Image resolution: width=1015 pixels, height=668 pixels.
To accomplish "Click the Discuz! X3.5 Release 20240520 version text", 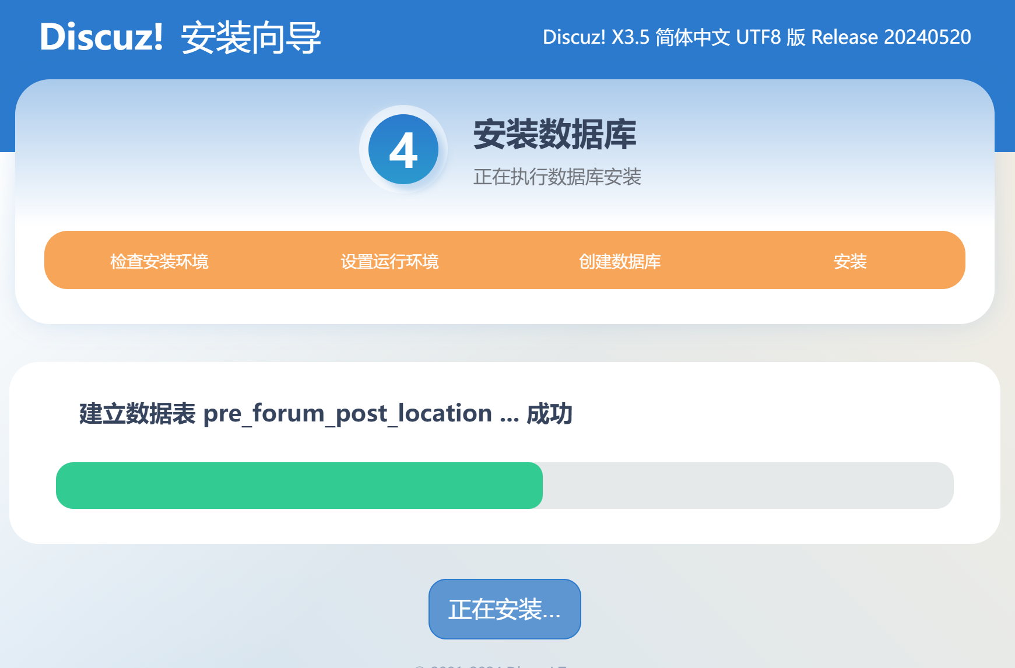I will (x=757, y=37).
